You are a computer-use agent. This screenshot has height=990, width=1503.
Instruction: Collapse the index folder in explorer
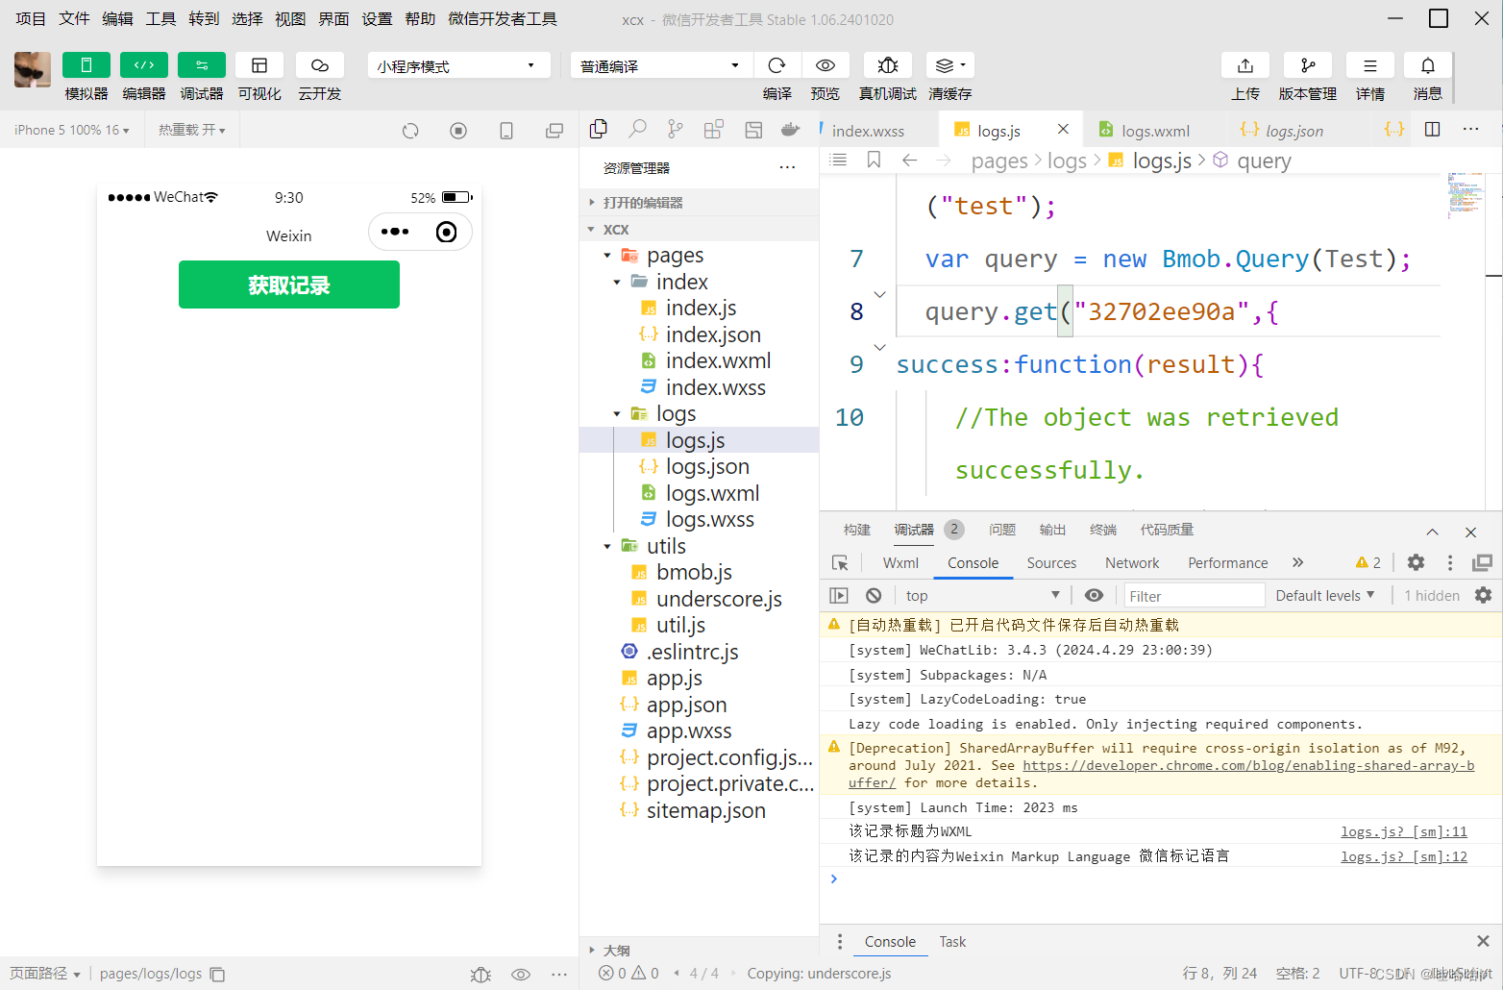point(617,282)
